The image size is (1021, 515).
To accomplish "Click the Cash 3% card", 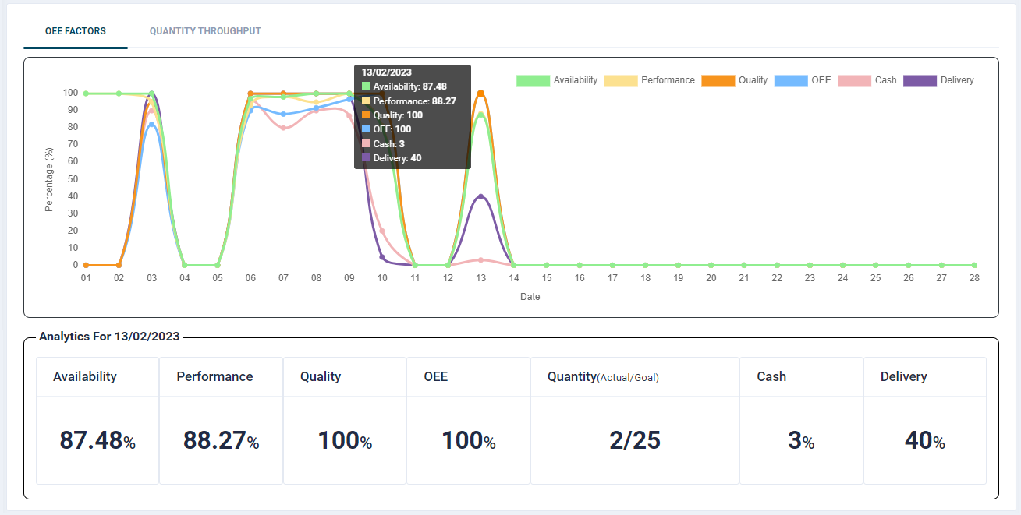I will coord(801,421).
